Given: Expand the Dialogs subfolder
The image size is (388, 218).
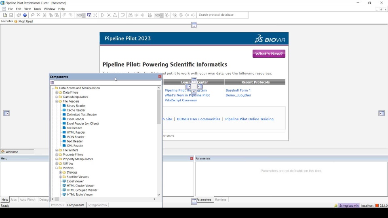Looking at the screenshot, I should point(61,172).
